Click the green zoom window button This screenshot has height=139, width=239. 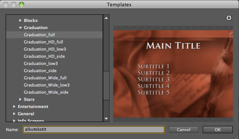click(x=22, y=5)
